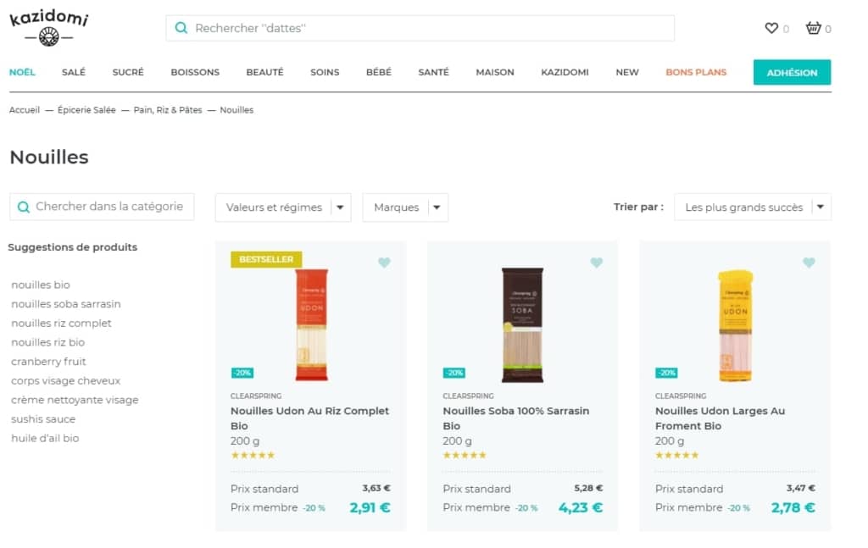This screenshot has width=868, height=548.
Task: Click the -20% badge on Udon Larges image
Action: click(666, 373)
